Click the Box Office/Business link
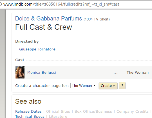 pyautogui.click(x=93, y=112)
